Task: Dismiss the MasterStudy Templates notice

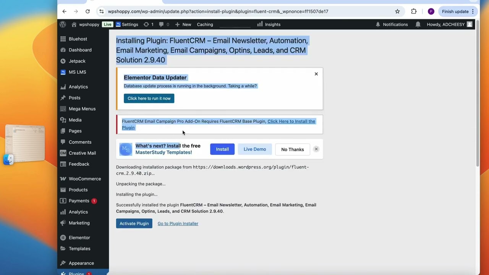Action: tap(316, 149)
